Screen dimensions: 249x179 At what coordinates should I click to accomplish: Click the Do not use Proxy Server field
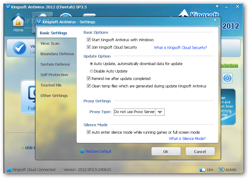click(134, 112)
